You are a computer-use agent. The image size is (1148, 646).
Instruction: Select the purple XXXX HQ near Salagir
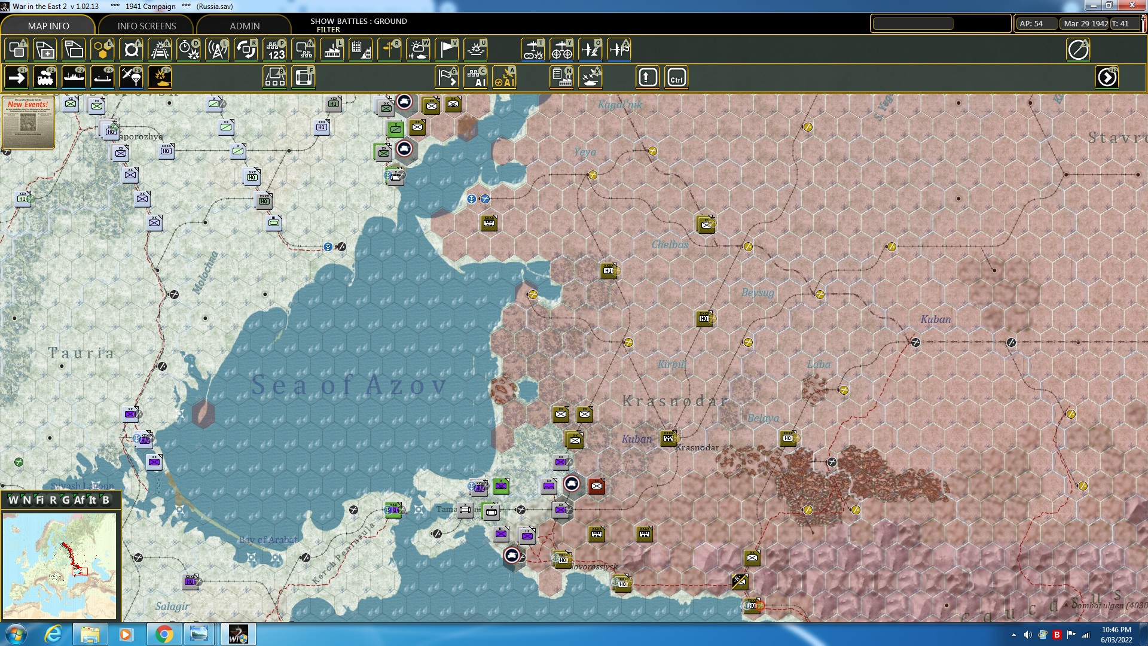190,581
